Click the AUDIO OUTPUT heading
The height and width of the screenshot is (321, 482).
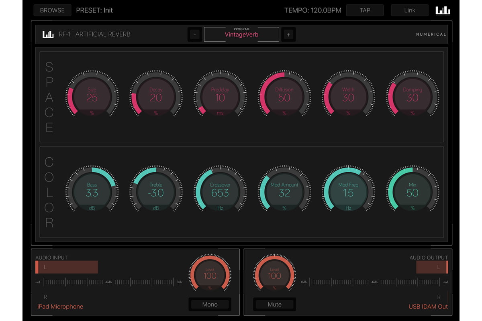[429, 258]
